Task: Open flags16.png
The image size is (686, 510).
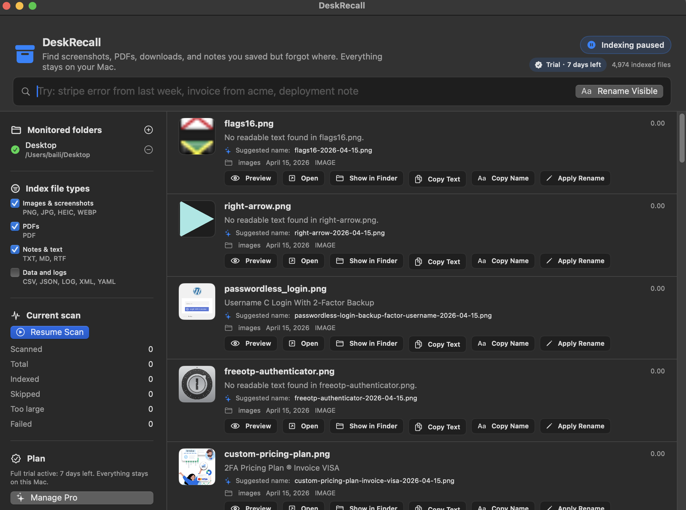Action: click(303, 178)
